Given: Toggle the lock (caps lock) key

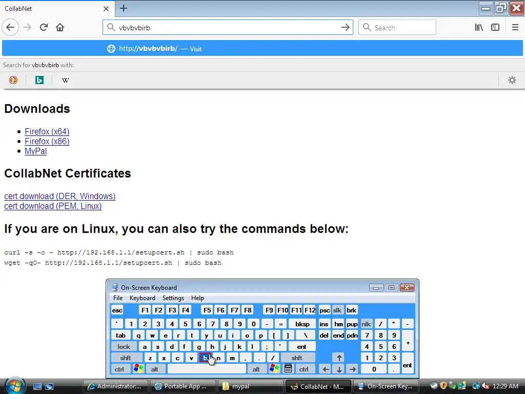Looking at the screenshot, I should click(x=124, y=347).
